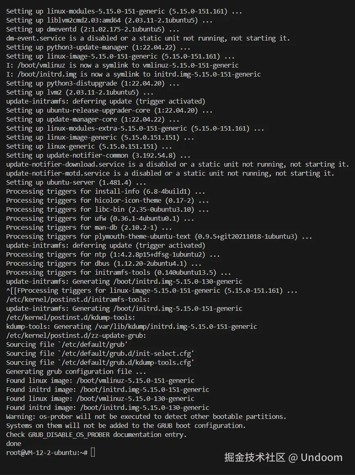Click the /etc/kernel/postinst.d/zz-update-grub line
Screen dimensions: 355x475
tap(76, 335)
